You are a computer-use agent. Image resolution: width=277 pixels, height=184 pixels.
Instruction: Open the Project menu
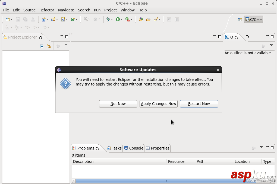point(111,10)
